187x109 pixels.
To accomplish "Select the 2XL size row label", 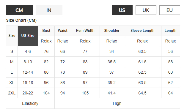I will (12, 93).
